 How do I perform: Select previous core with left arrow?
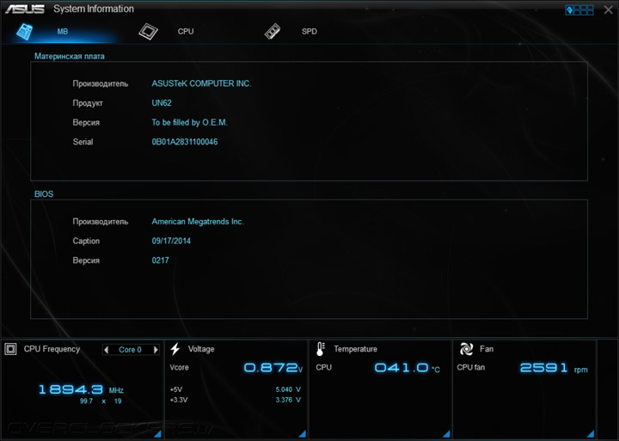point(107,349)
